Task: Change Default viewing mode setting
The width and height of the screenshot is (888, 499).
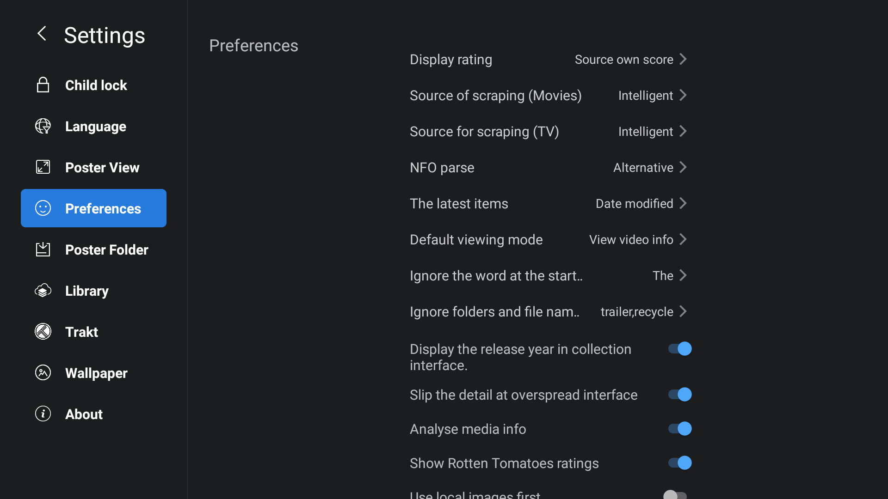Action: (549, 239)
